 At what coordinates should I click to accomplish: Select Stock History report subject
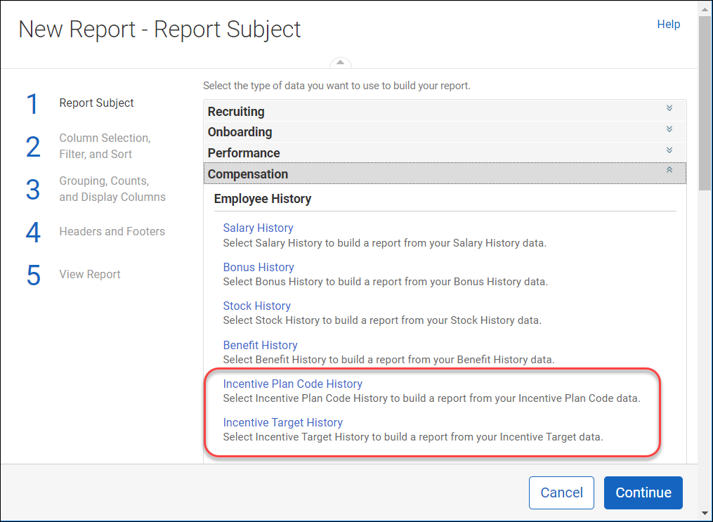tap(256, 306)
